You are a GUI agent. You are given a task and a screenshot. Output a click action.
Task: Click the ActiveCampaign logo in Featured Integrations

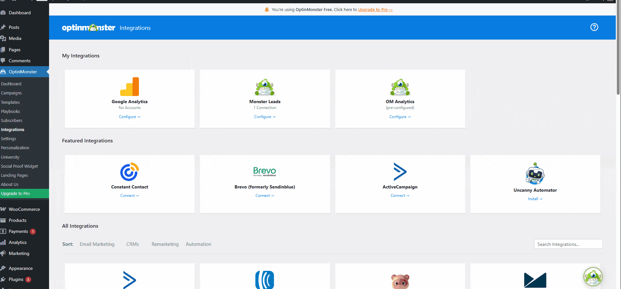click(x=400, y=172)
